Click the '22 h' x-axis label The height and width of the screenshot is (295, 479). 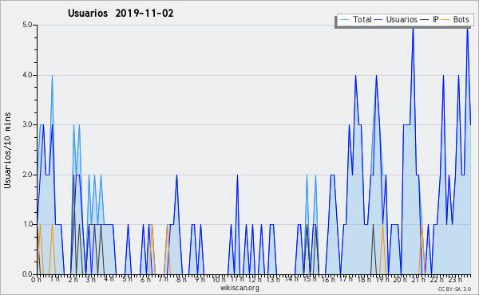coord(436,279)
